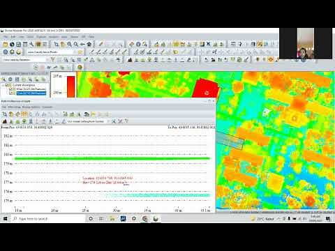
Task: Click the profile swath rectangle on the map
Action: [230, 140]
